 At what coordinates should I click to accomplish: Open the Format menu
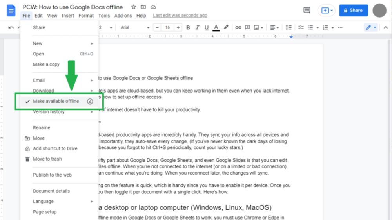[86, 16]
